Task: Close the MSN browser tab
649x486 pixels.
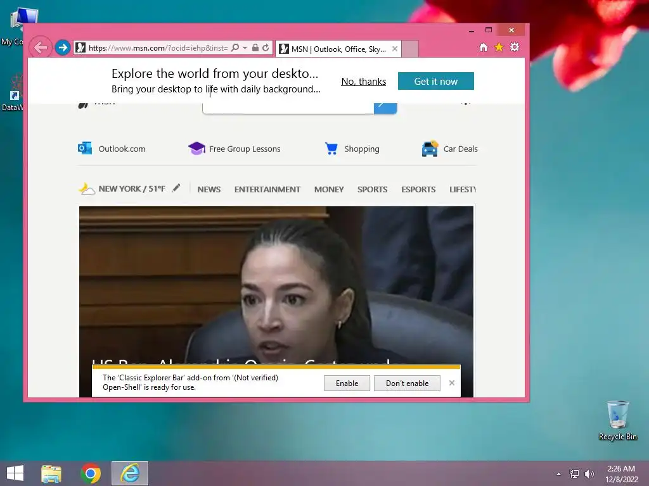Action: [x=394, y=49]
